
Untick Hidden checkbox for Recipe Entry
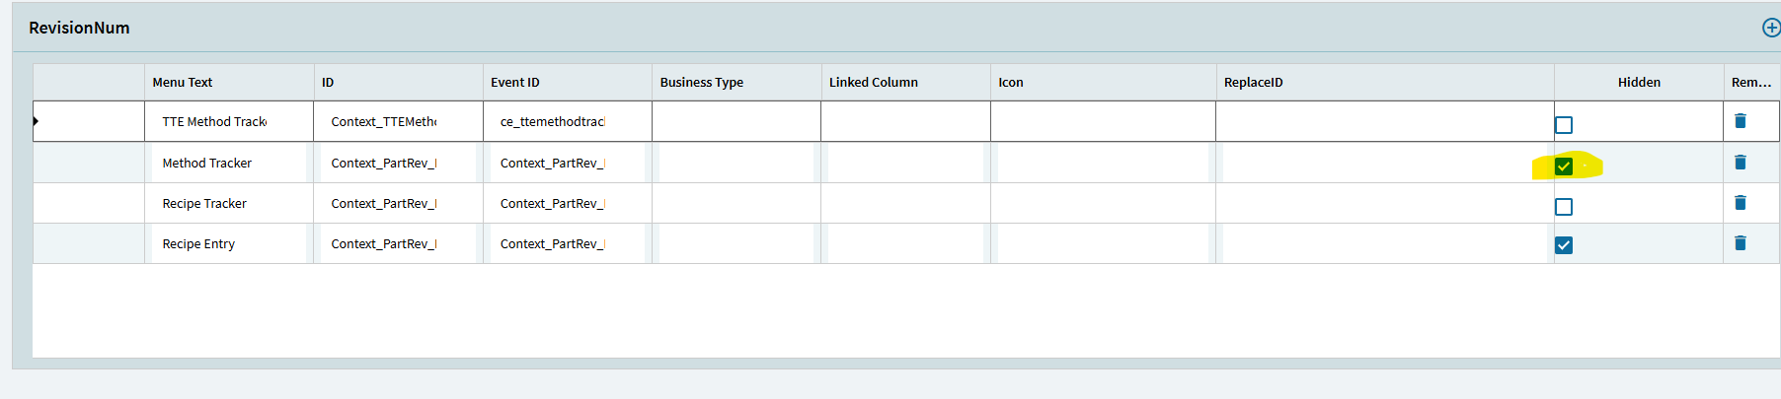pyautogui.click(x=1564, y=245)
